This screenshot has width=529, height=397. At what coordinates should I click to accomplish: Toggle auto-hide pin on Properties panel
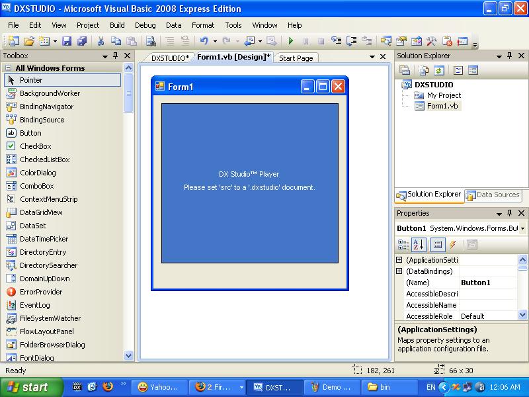(509, 213)
